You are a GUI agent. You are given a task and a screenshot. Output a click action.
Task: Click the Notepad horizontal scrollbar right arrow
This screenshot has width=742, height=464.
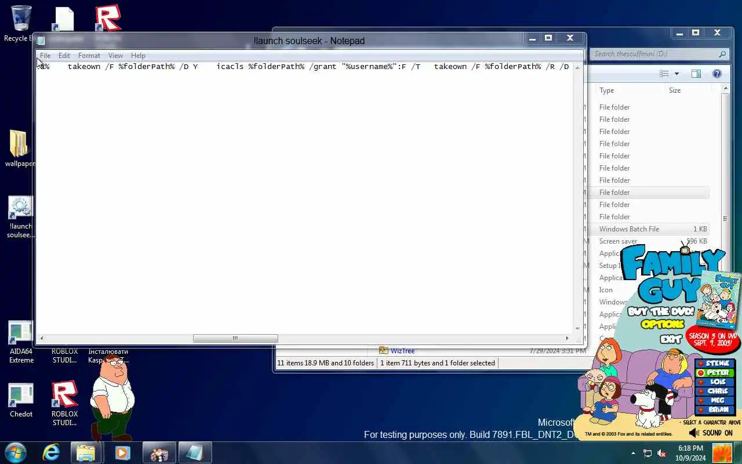pyautogui.click(x=567, y=338)
